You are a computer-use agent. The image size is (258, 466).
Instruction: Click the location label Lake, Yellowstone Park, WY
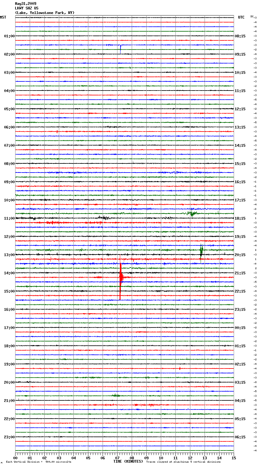pyautogui.click(x=45, y=13)
